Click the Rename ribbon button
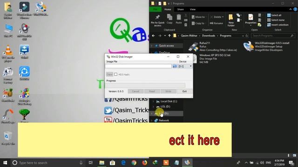298x167 pixels. pyautogui.click(x=217, y=23)
